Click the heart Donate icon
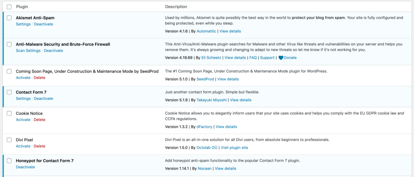Viewport: 414px width, 177px height. coord(281,58)
